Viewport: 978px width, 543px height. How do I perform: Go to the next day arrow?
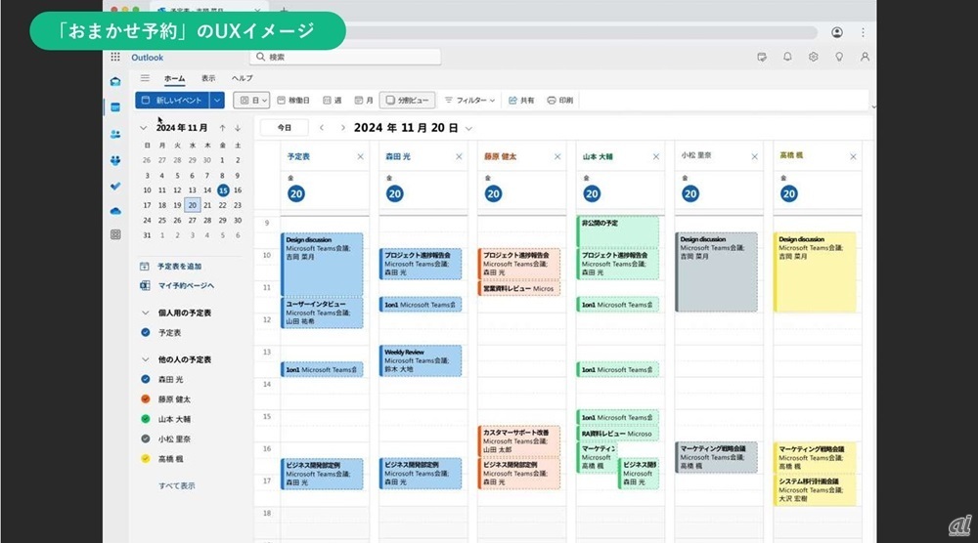(x=342, y=128)
